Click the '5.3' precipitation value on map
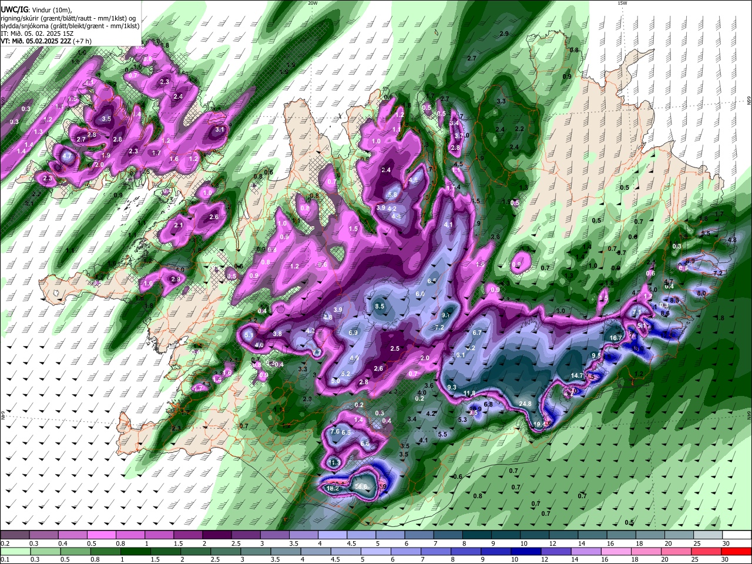 tap(462, 419)
